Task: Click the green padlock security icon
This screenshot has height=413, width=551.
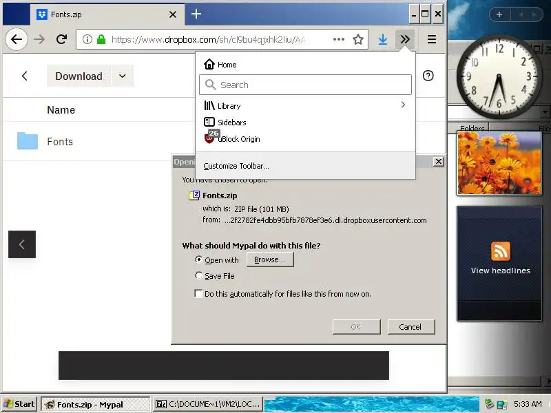Action: [x=101, y=39]
